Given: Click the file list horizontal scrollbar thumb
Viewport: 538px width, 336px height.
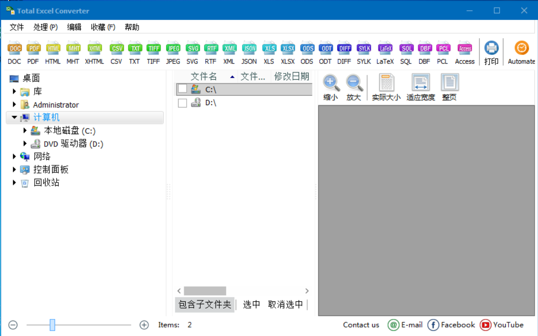Looking at the screenshot, I should [205, 291].
